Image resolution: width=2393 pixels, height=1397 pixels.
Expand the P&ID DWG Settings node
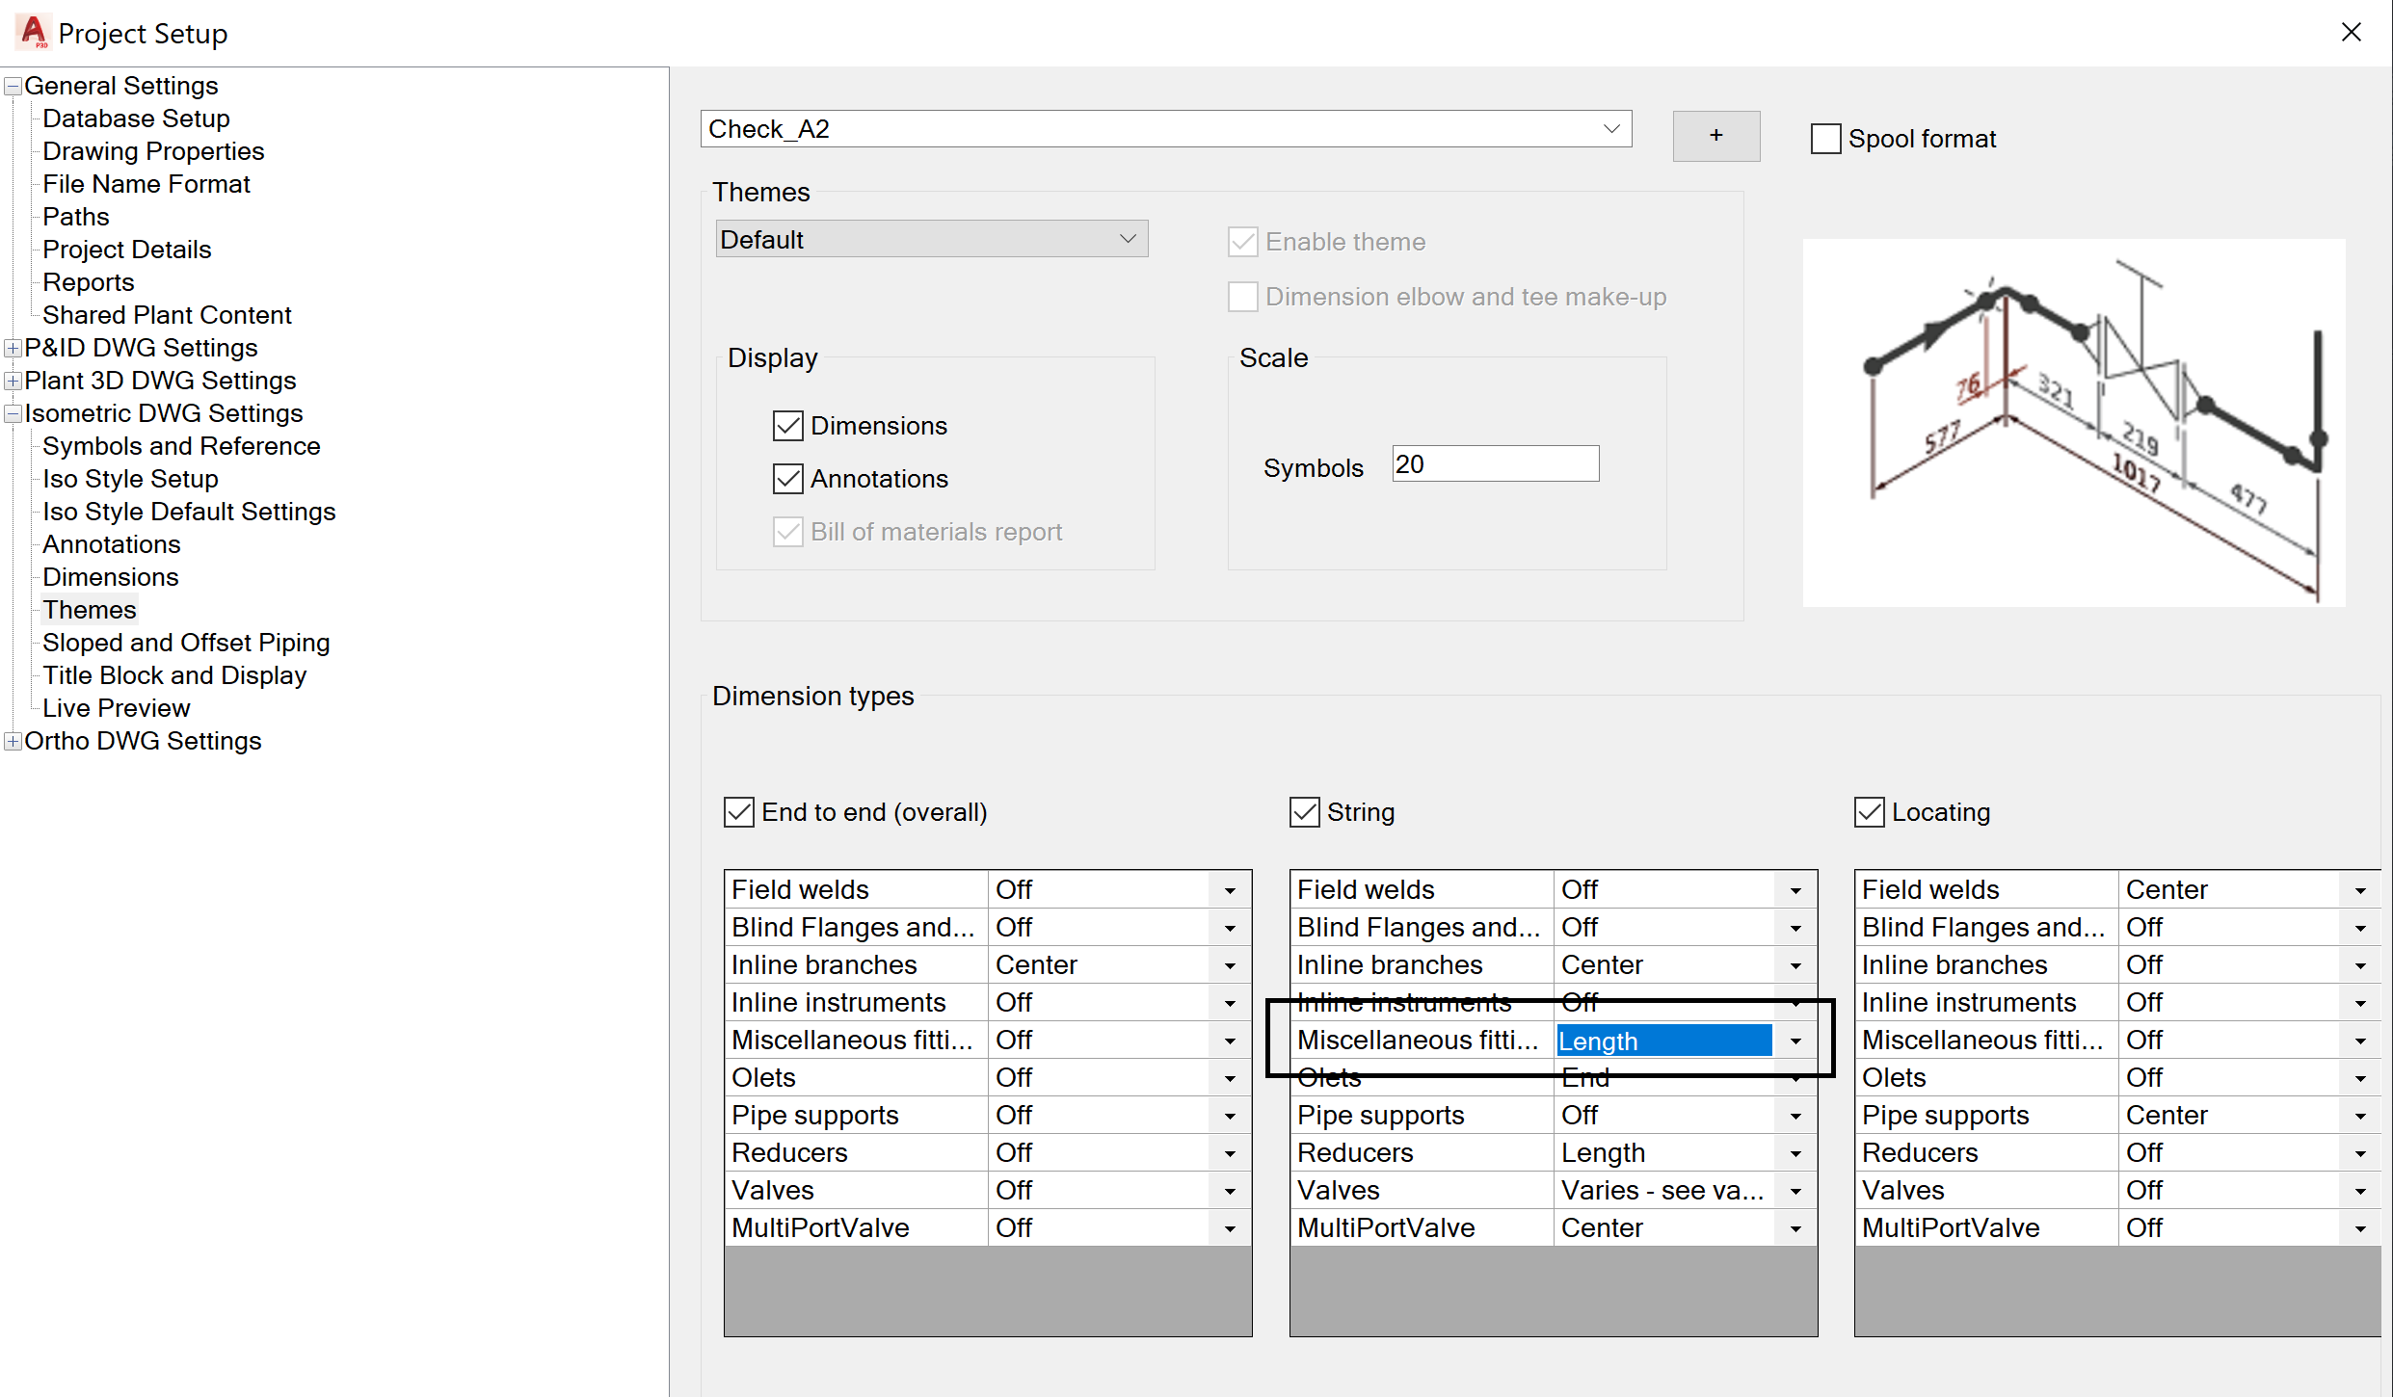[x=13, y=349]
